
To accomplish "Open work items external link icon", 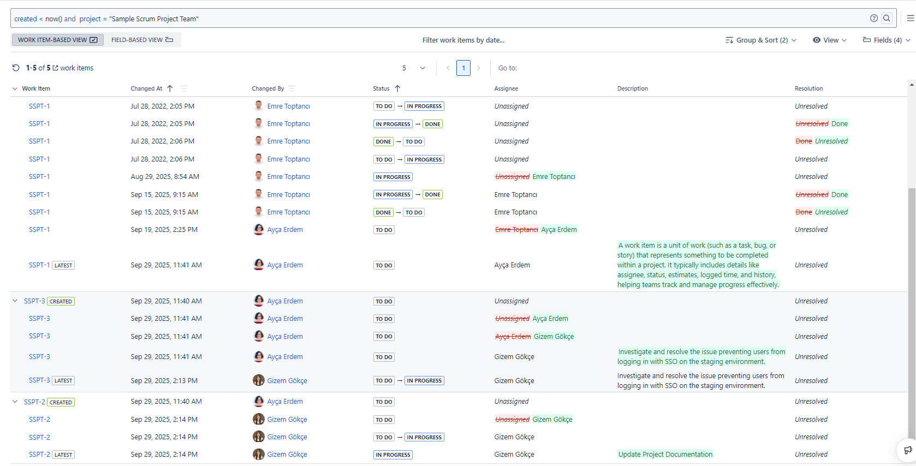I will 55,68.
